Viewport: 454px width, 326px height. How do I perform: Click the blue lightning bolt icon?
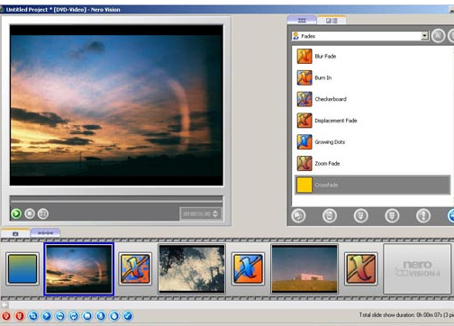point(47,316)
